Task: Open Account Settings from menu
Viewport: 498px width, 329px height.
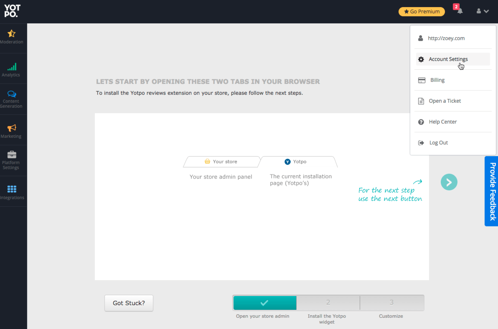Action: coord(453,59)
